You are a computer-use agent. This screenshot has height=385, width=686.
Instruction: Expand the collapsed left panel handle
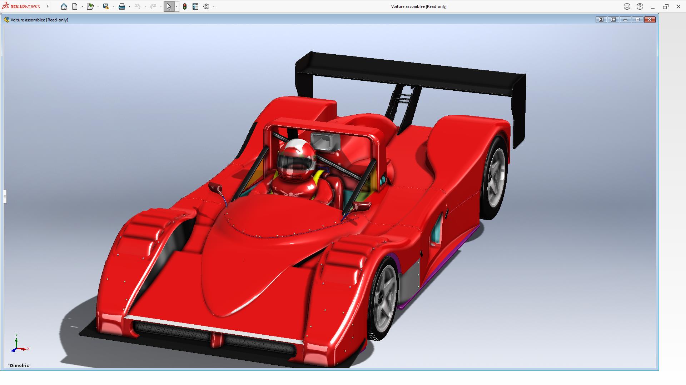click(5, 196)
